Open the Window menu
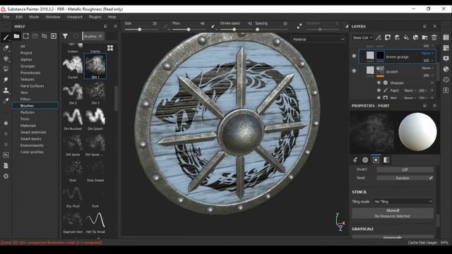This screenshot has height=254, width=452. coord(53,17)
